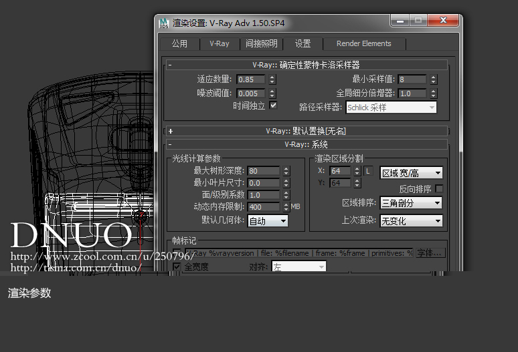This screenshot has width=518, height=352.
Task: Click the 最大树形深度 field
Action: coord(263,171)
